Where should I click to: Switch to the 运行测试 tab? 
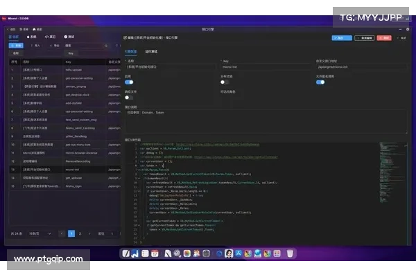(150, 52)
